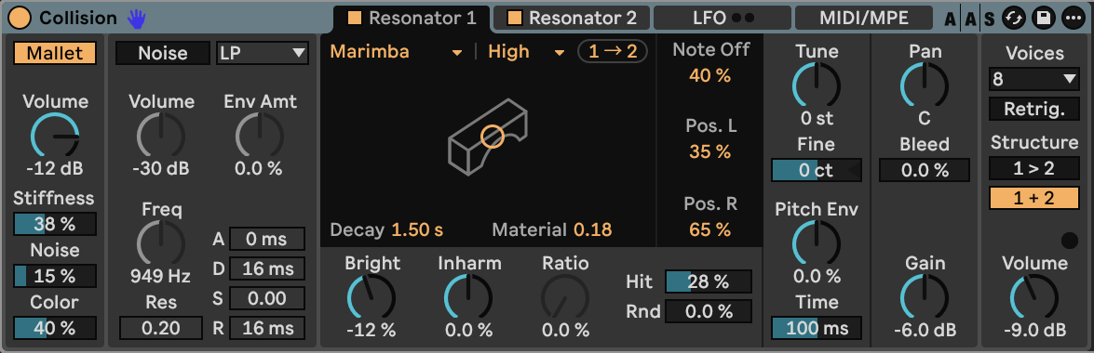
Task: Click the Mallet Color 40 % slider
Action: 55,327
